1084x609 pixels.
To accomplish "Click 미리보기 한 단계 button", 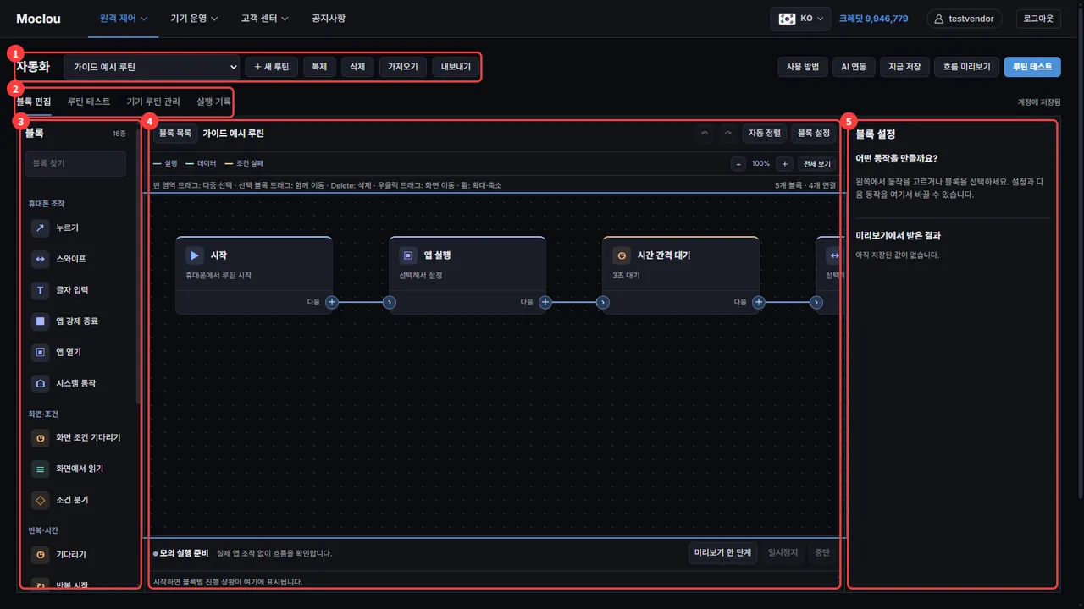I will tap(722, 553).
